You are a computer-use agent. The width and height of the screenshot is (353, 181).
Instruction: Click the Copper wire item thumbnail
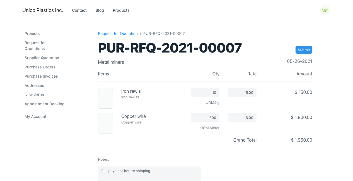[x=105, y=123]
